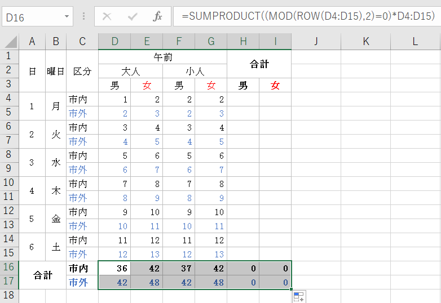Select cell I17 showing blue 0

[275, 282]
